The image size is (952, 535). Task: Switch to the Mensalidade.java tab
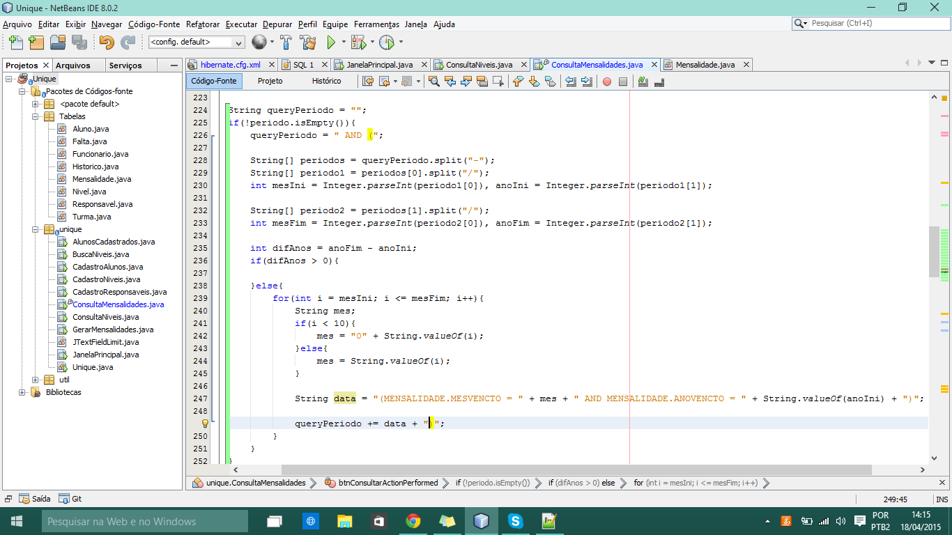[705, 65]
